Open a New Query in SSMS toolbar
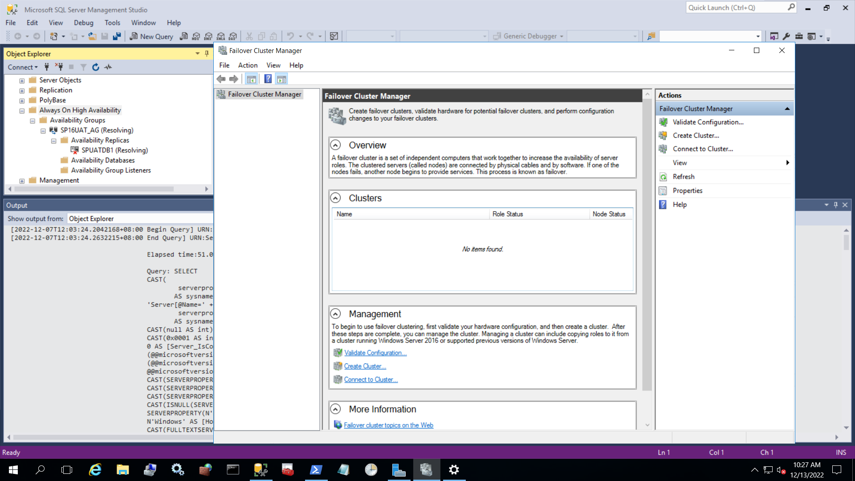855x481 pixels. click(x=151, y=36)
